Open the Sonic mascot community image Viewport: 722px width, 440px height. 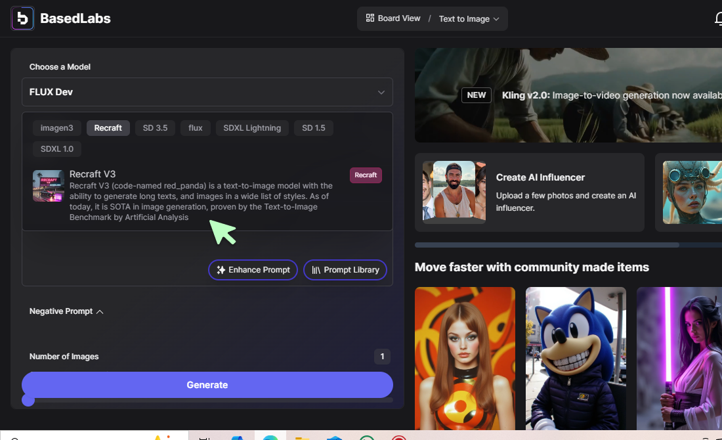576,359
